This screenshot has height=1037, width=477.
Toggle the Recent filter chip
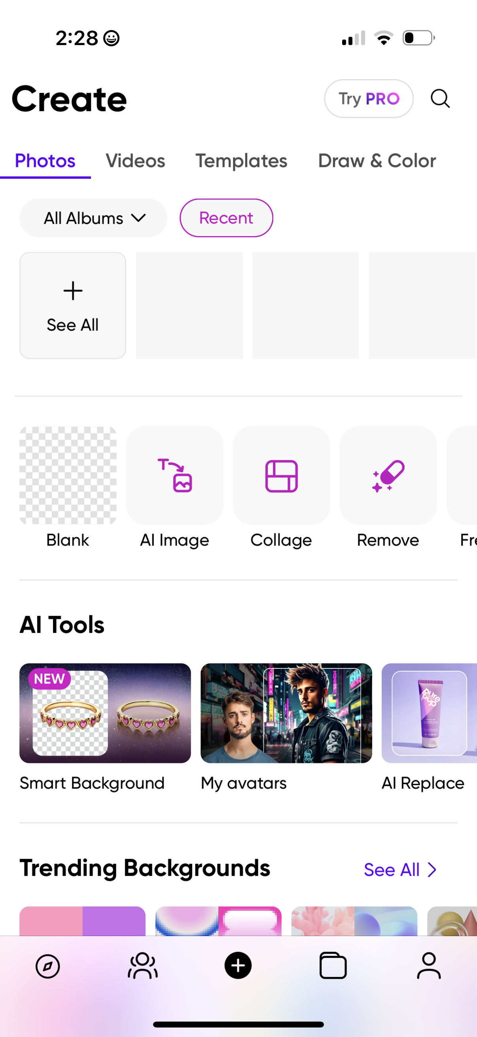coord(226,218)
